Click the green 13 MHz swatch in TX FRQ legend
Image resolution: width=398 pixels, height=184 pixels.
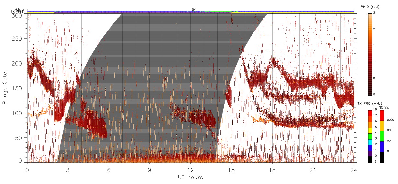tap(370, 137)
